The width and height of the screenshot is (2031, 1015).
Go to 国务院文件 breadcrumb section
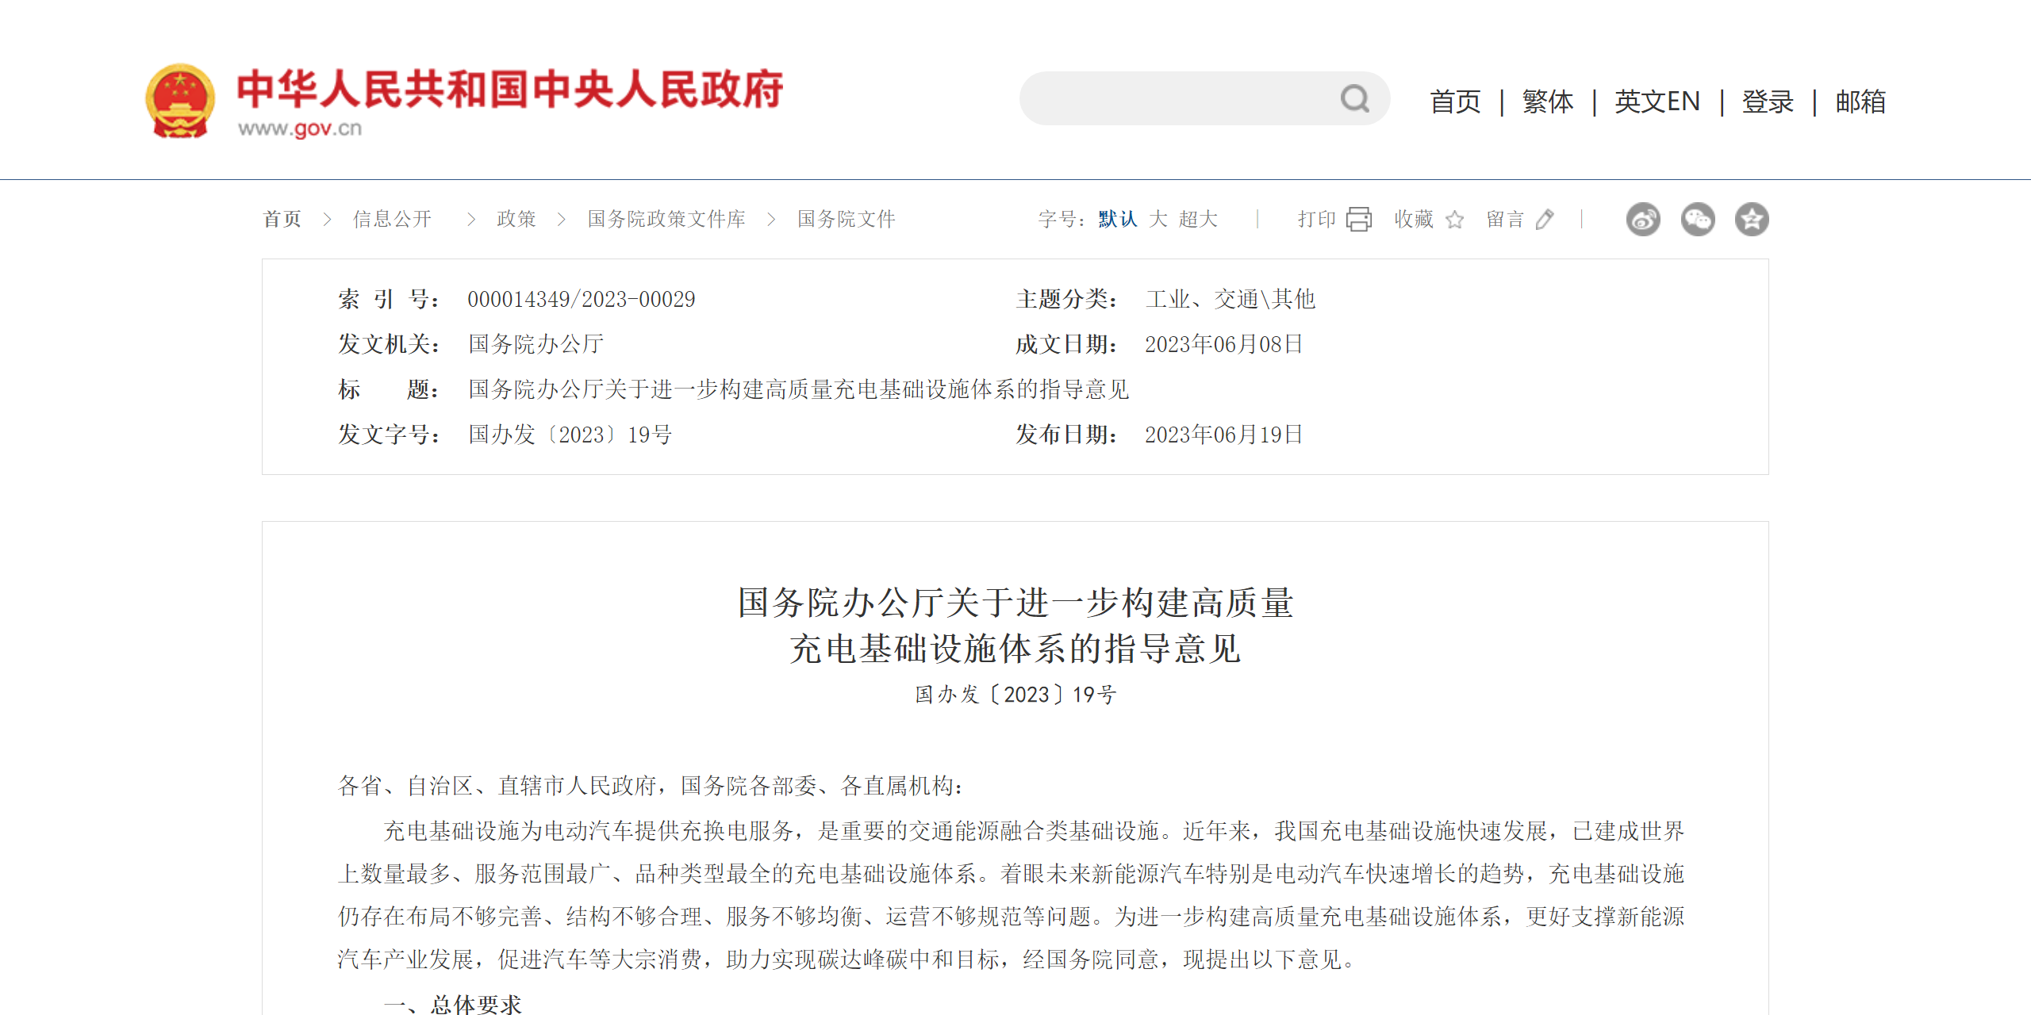(x=846, y=219)
